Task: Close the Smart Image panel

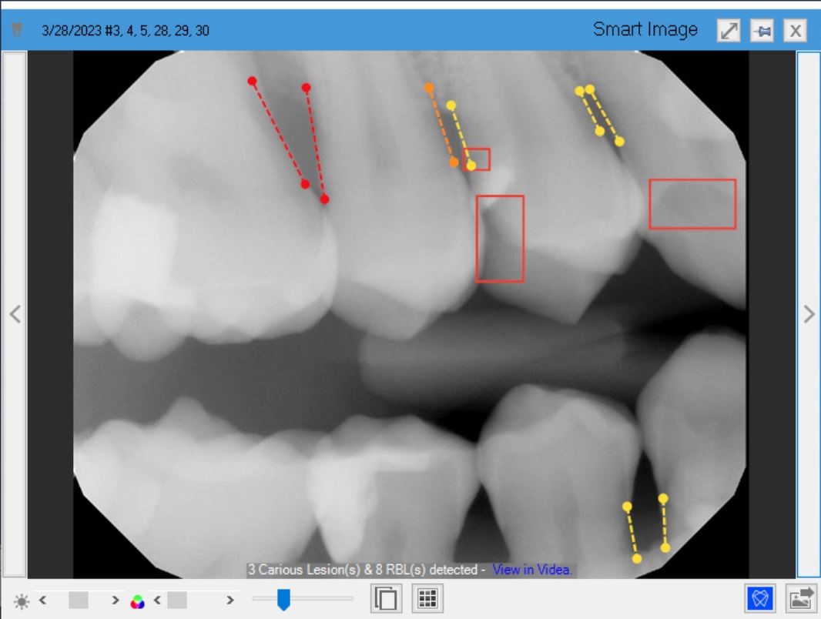Action: pyautogui.click(x=796, y=30)
